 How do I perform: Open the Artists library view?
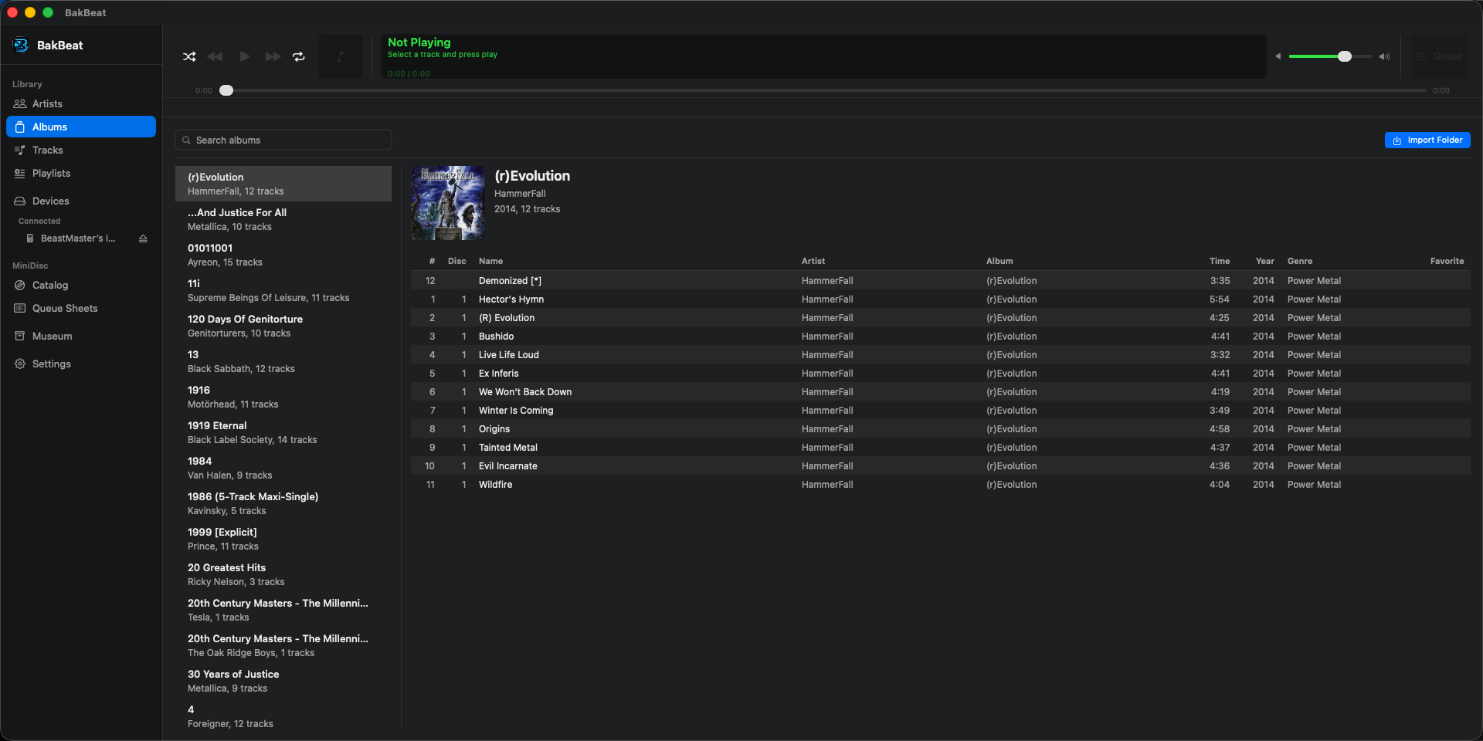click(81, 103)
